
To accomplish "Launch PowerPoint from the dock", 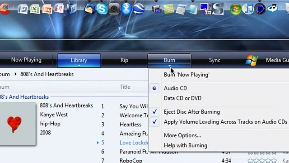I will 47,9.
